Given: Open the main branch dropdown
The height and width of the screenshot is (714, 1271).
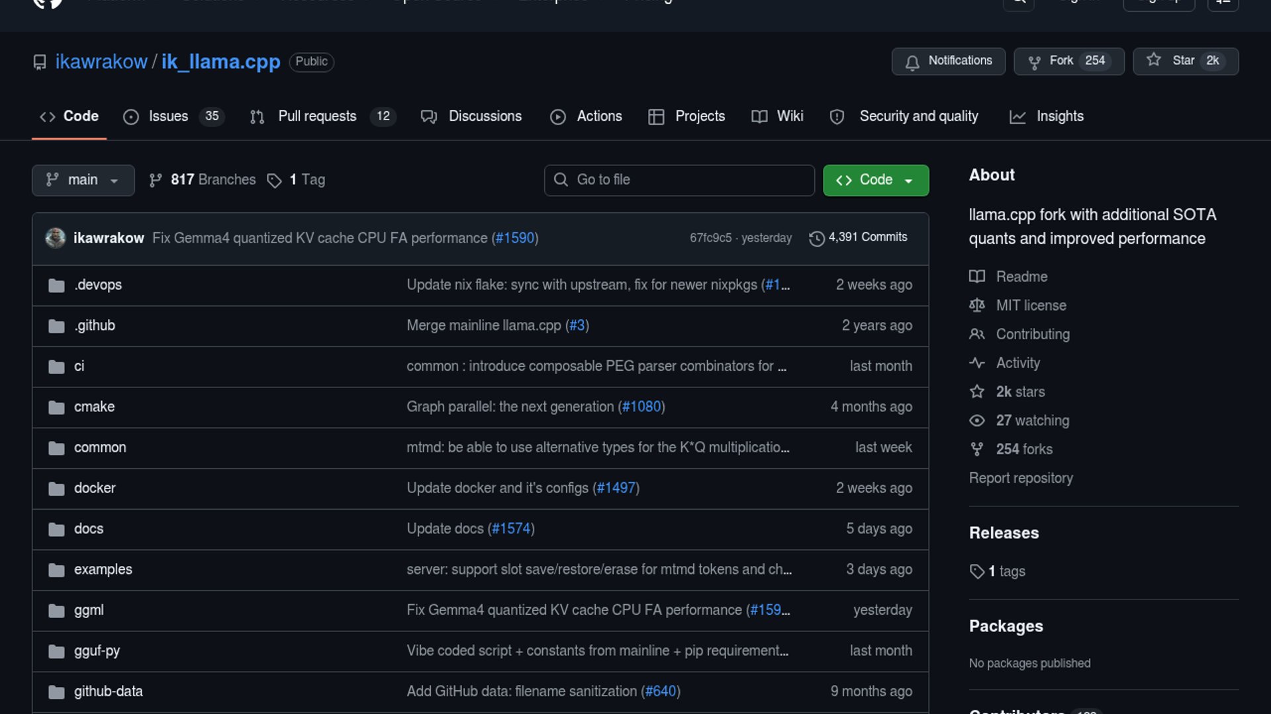Looking at the screenshot, I should click(x=83, y=180).
